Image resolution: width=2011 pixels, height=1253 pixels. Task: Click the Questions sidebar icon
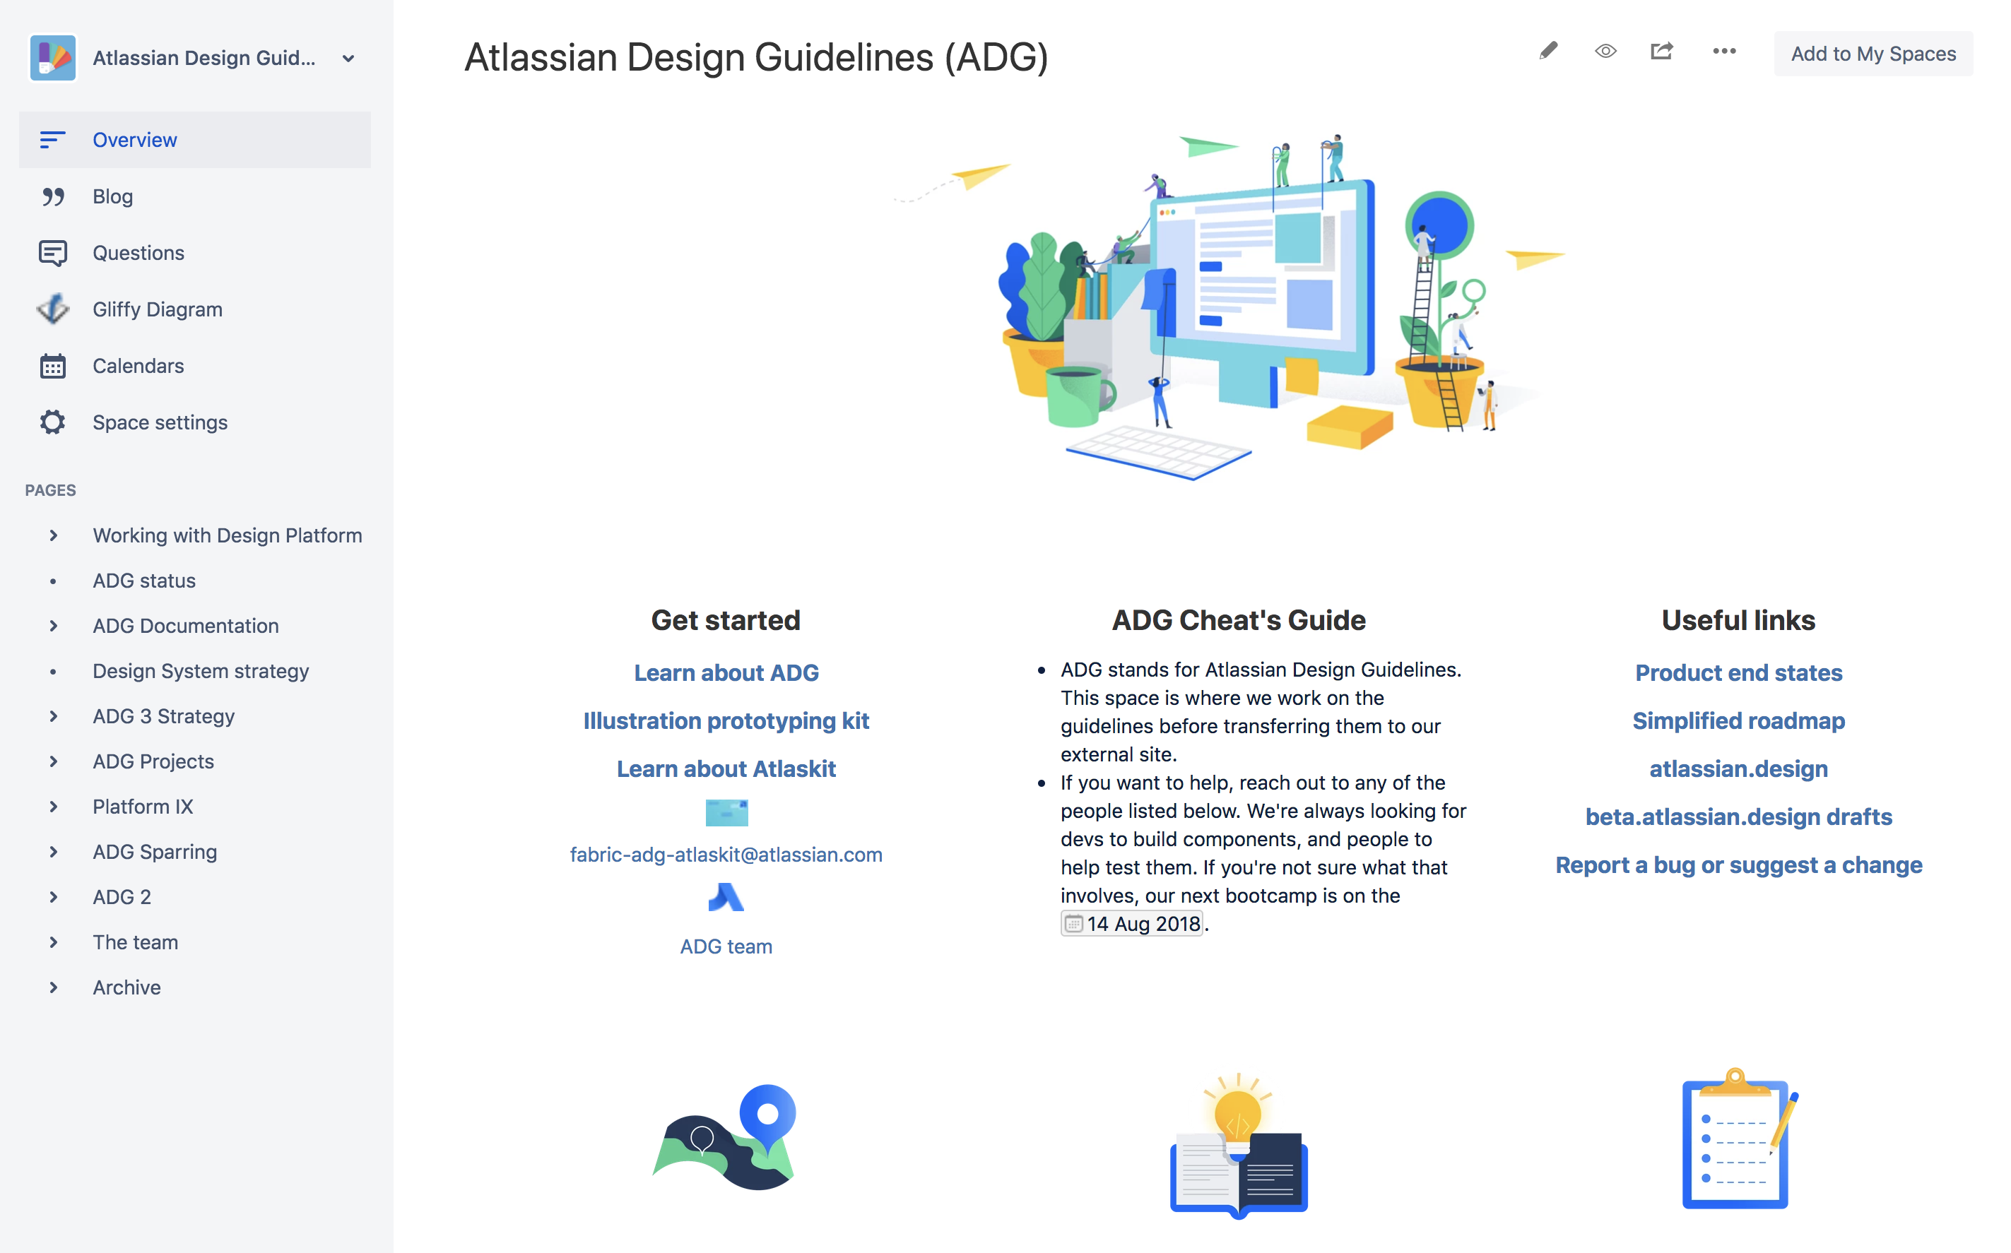point(52,253)
